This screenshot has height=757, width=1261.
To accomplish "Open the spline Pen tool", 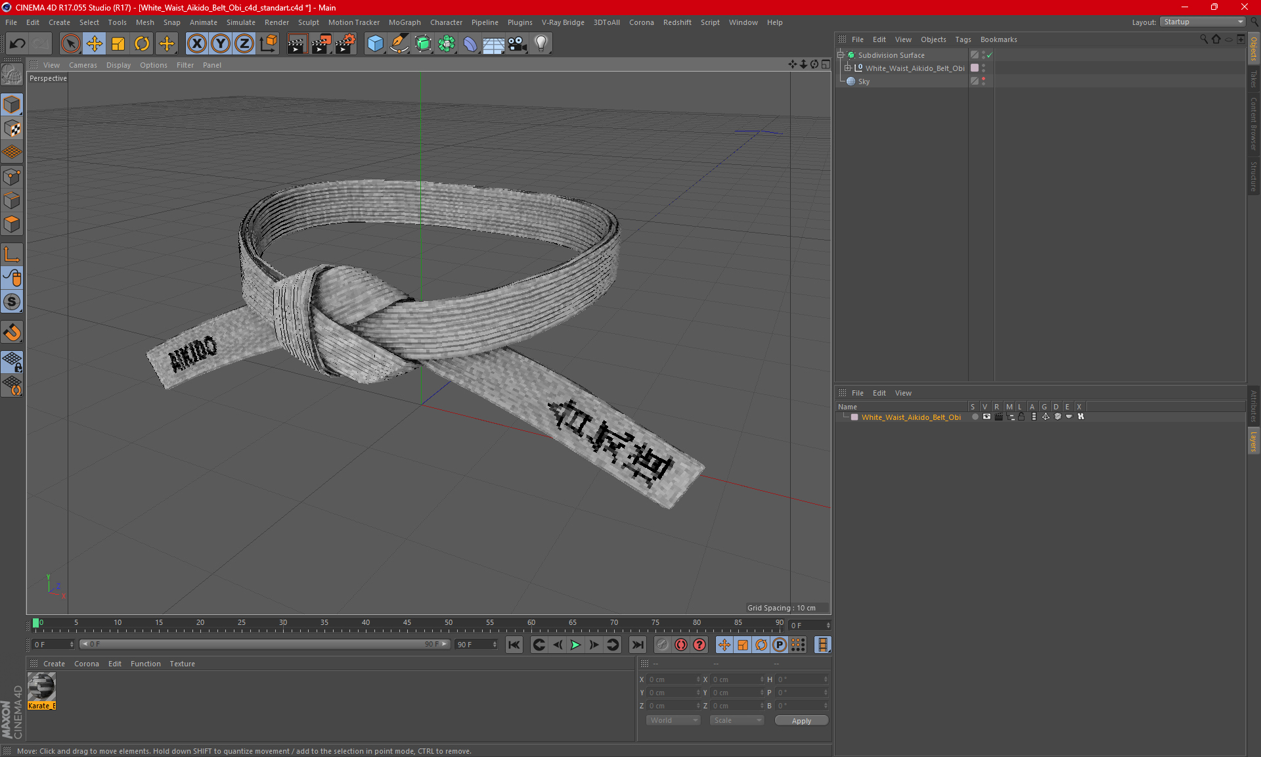I will pyautogui.click(x=399, y=44).
